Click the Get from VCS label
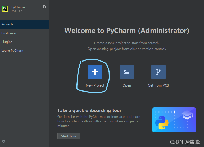Image resolution: width=204 pixels, height=147 pixels. pos(158,85)
